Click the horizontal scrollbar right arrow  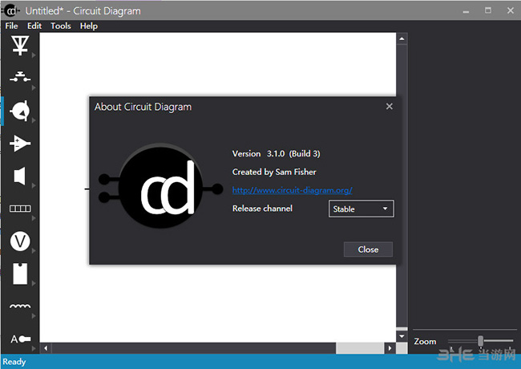click(390, 348)
